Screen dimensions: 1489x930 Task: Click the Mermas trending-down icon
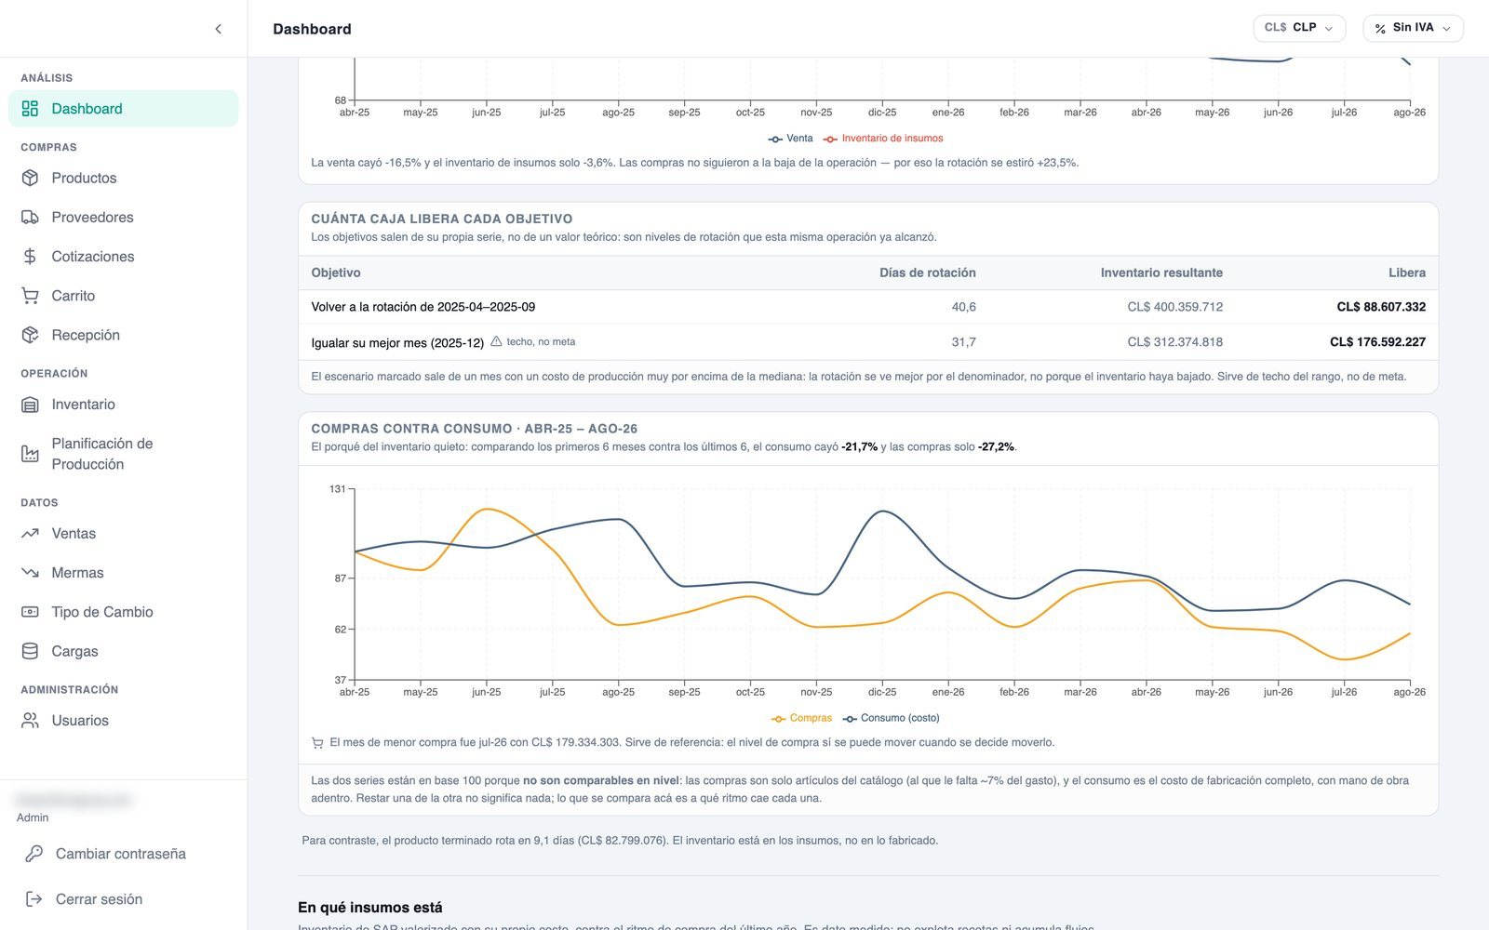(30, 573)
